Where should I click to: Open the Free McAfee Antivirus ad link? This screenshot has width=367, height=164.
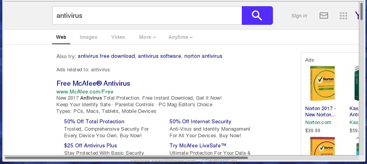(93, 83)
